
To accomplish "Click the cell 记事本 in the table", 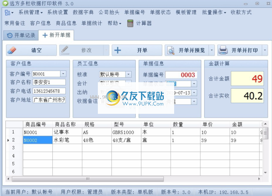I will tap(67, 132).
